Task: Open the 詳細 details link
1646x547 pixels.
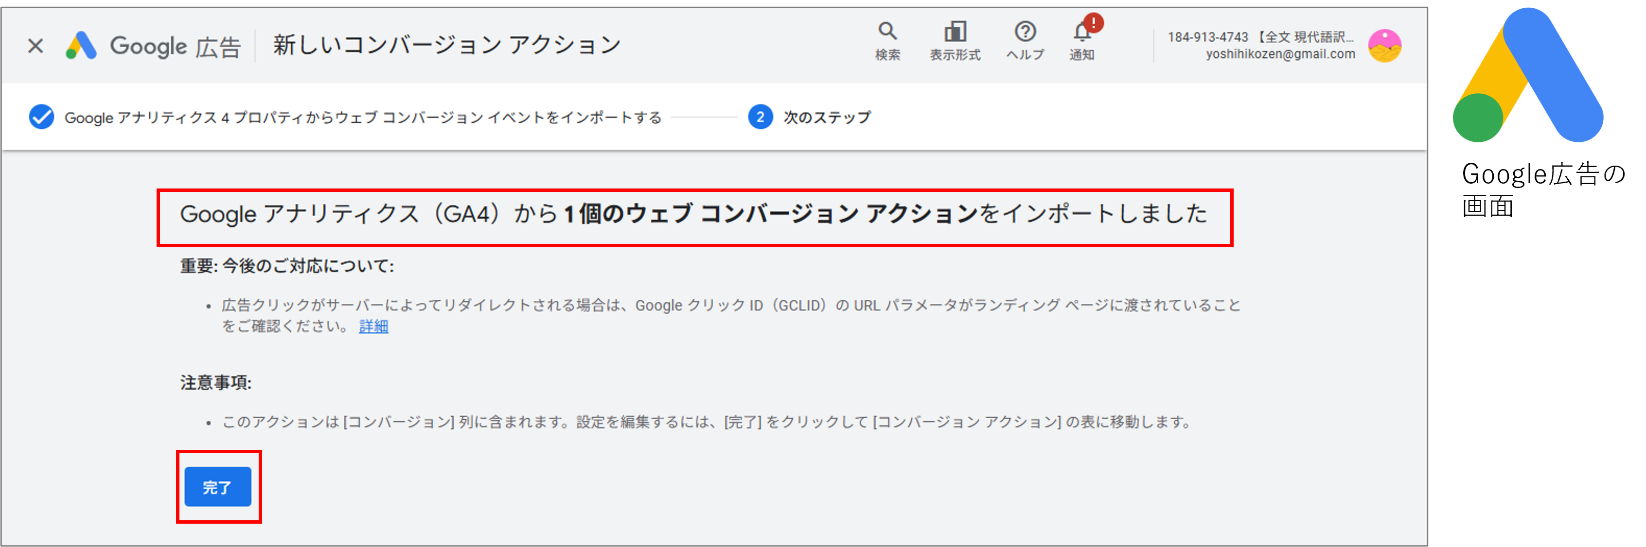Action: 374,326
